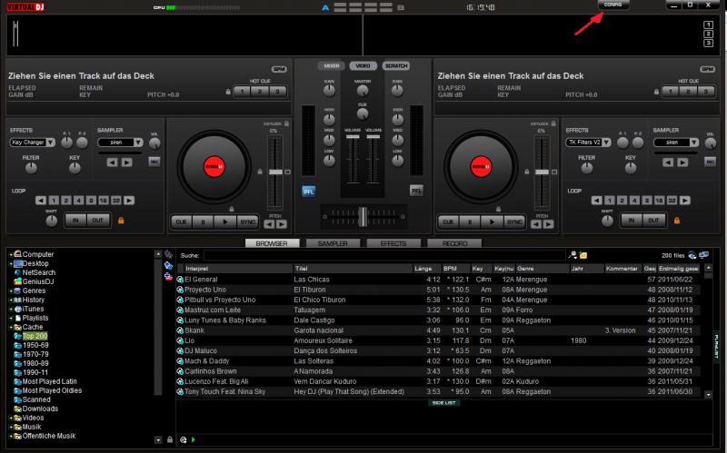
Task: Set right deck loop length to 1
Action: 609,201
